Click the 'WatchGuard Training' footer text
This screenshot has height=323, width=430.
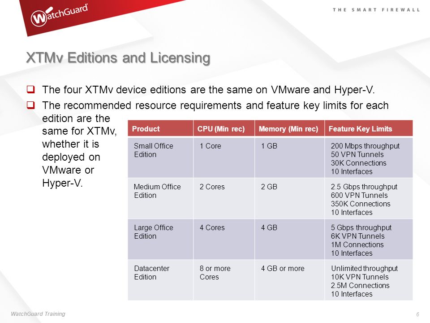tap(38, 314)
